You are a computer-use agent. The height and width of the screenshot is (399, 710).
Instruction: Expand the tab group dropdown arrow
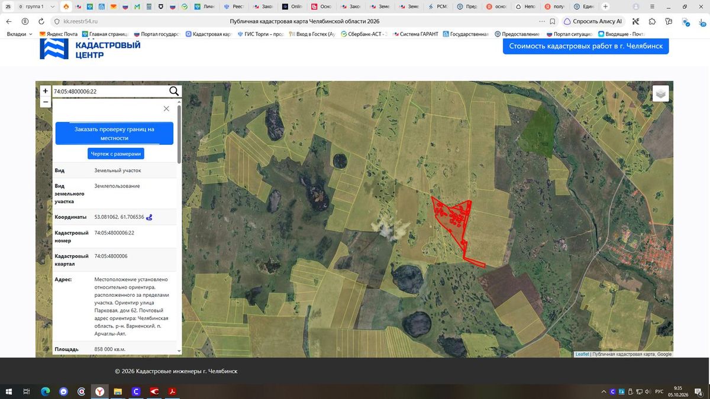pyautogui.click(x=53, y=7)
